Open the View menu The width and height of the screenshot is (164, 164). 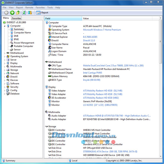tap(11, 8)
